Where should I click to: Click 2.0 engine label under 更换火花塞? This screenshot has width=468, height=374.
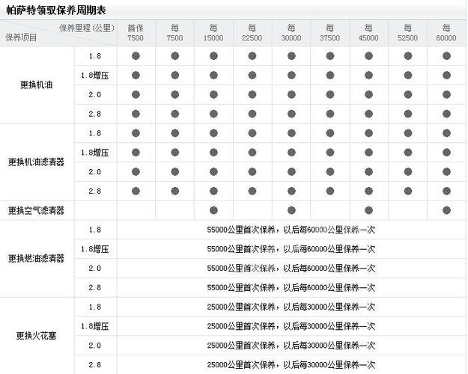pyautogui.click(x=95, y=346)
